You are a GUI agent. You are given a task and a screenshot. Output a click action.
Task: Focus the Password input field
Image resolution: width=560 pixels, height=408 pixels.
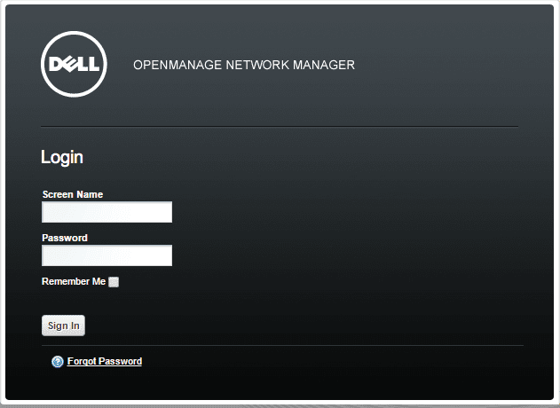pyautogui.click(x=106, y=255)
